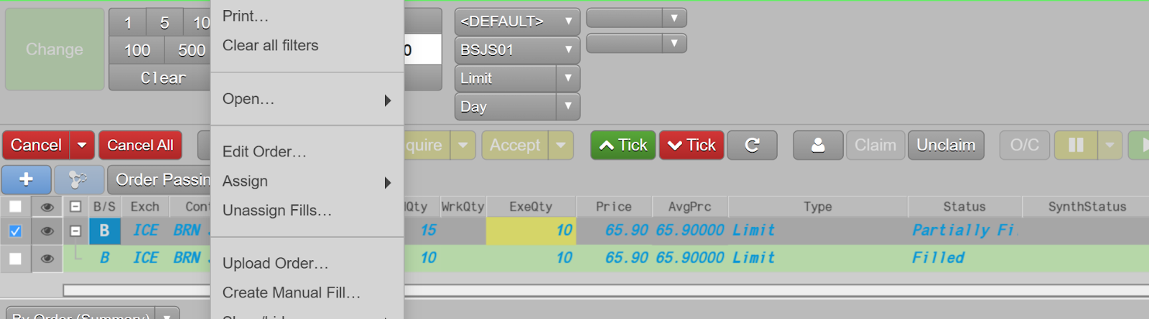This screenshot has height=319, width=1149.
Task: Click the green up Tick button
Action: click(623, 146)
